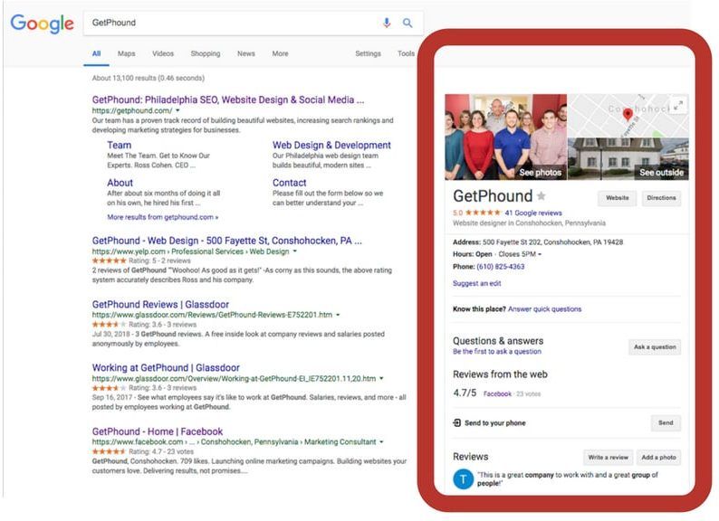719x521 pixels.
Task: Expand the map using the fullscreen icon
Action: click(x=678, y=105)
